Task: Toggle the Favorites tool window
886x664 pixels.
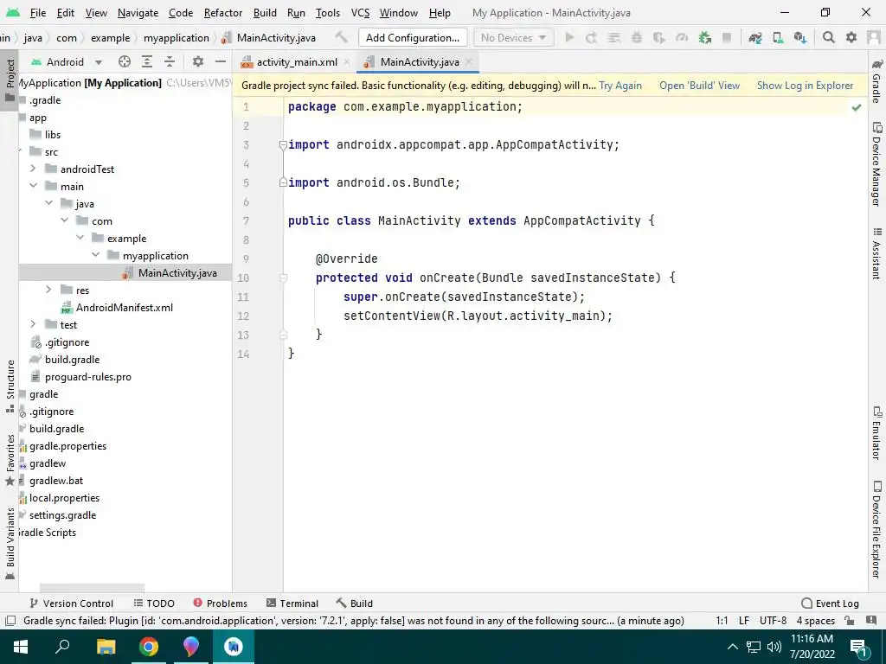Action: [x=10, y=460]
